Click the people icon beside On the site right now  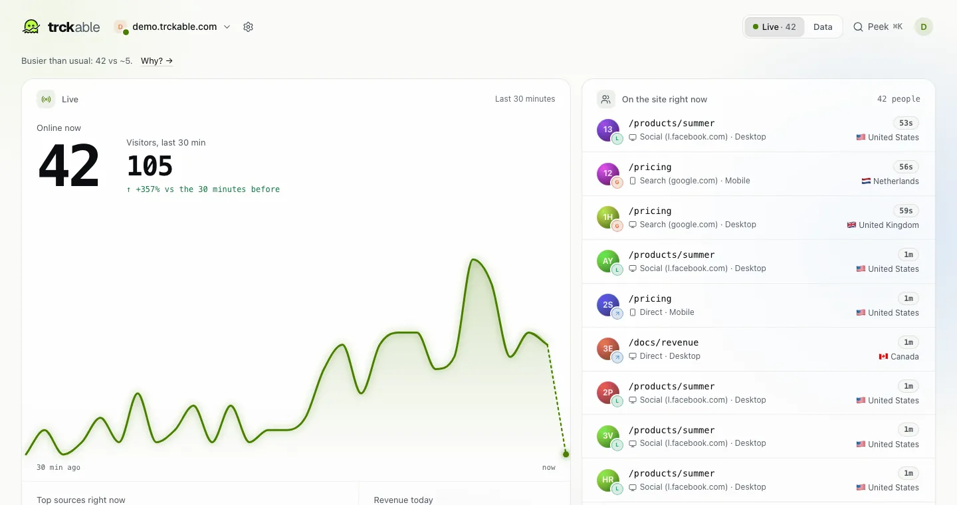click(605, 99)
